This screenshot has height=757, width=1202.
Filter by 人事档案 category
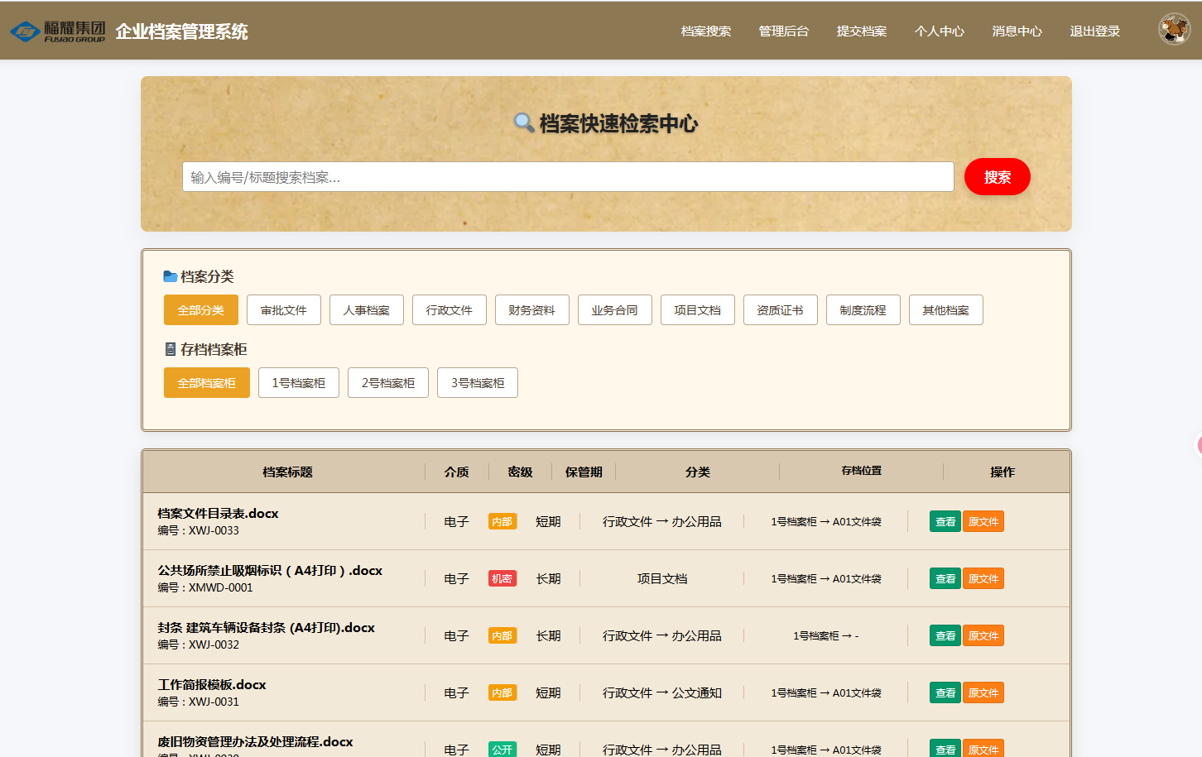click(x=367, y=310)
